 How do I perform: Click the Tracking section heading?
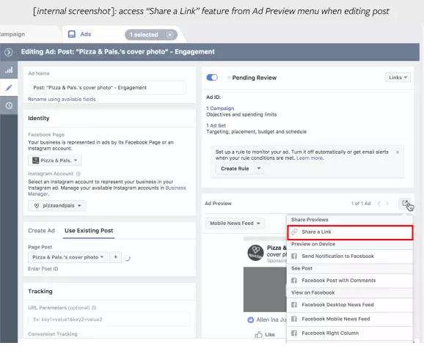40,292
